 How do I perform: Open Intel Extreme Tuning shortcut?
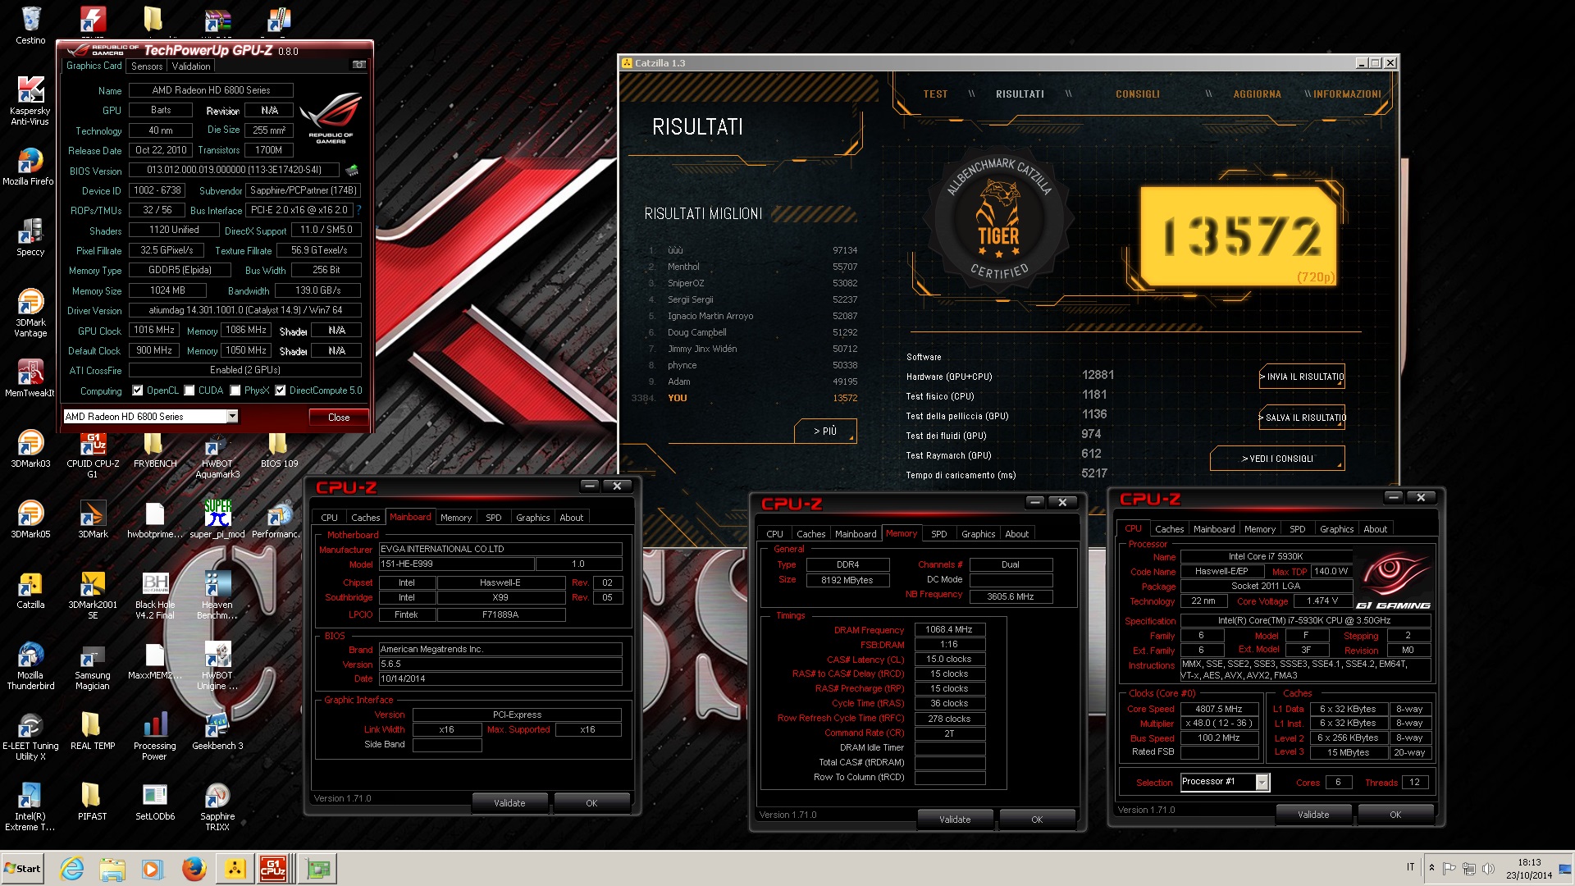click(30, 806)
